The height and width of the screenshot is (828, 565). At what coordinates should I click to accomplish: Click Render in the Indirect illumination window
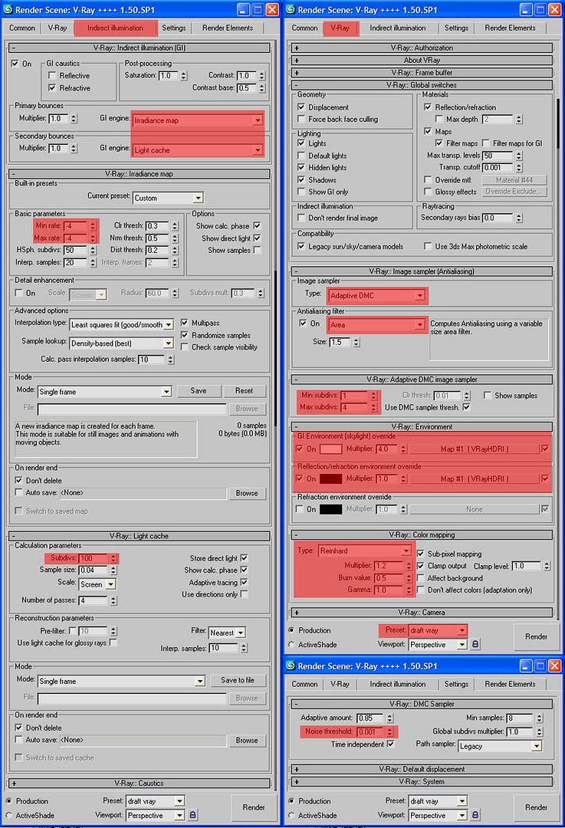click(254, 807)
